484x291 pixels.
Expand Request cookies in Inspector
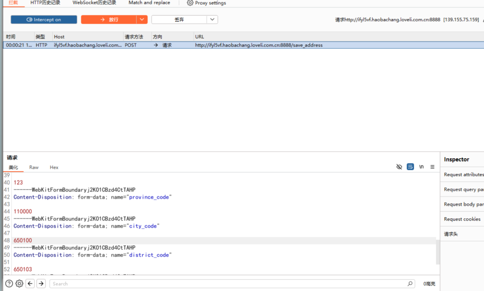[462, 219]
